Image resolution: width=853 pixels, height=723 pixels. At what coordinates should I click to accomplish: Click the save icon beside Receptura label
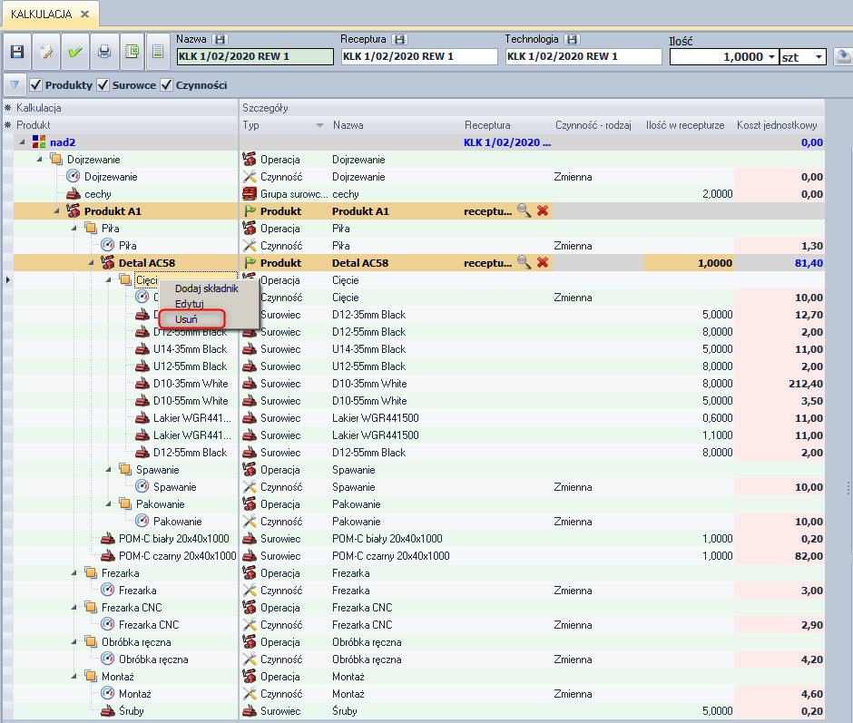point(399,39)
